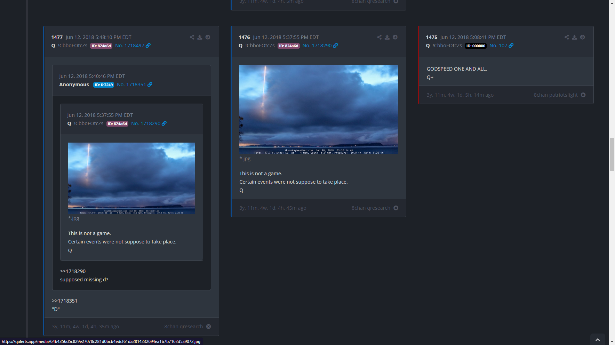Click link icon beside No. 1718290 in post 1476 header
615x345 pixels.
click(336, 46)
